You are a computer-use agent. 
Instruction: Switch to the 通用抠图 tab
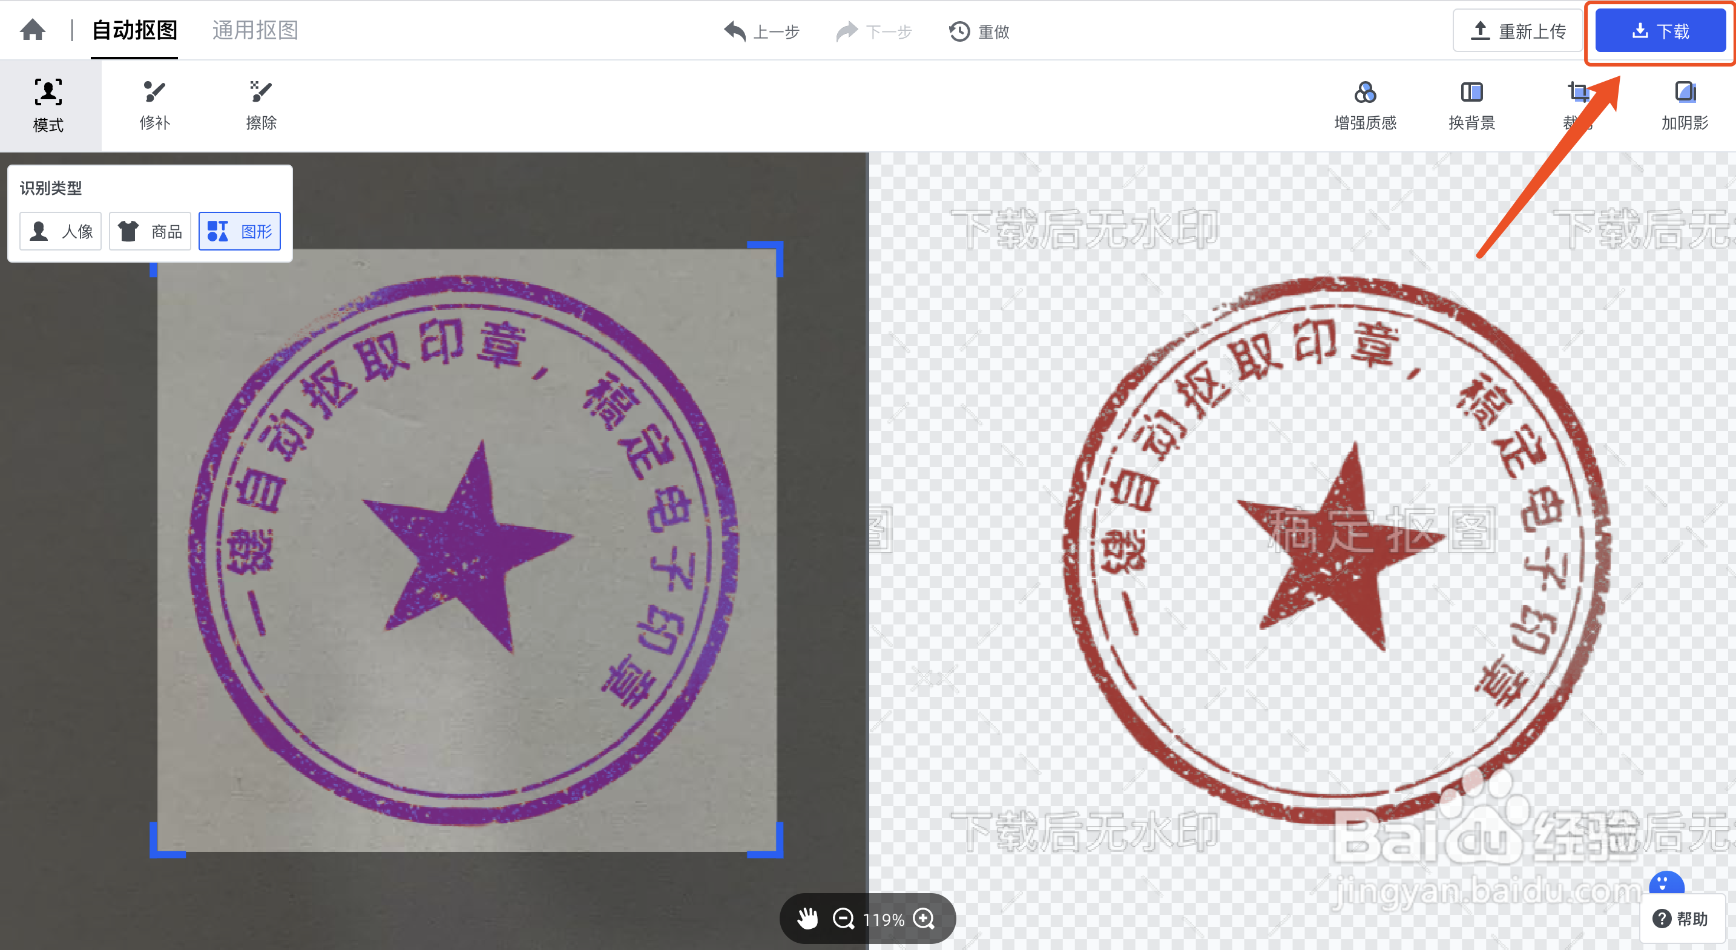click(255, 30)
